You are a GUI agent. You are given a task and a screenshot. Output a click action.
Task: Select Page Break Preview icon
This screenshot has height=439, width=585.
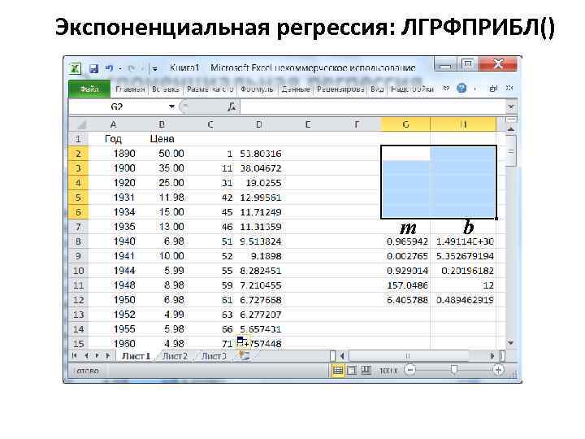(x=366, y=371)
